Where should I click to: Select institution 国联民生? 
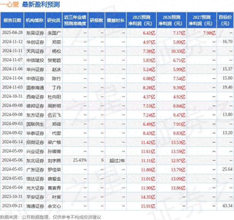click(35, 124)
